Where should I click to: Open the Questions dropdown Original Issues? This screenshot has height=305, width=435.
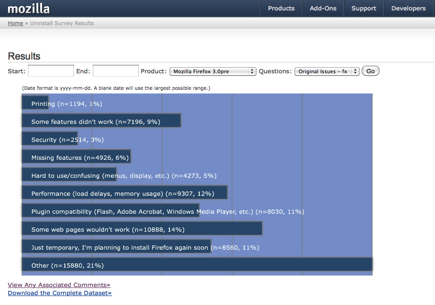pos(327,71)
